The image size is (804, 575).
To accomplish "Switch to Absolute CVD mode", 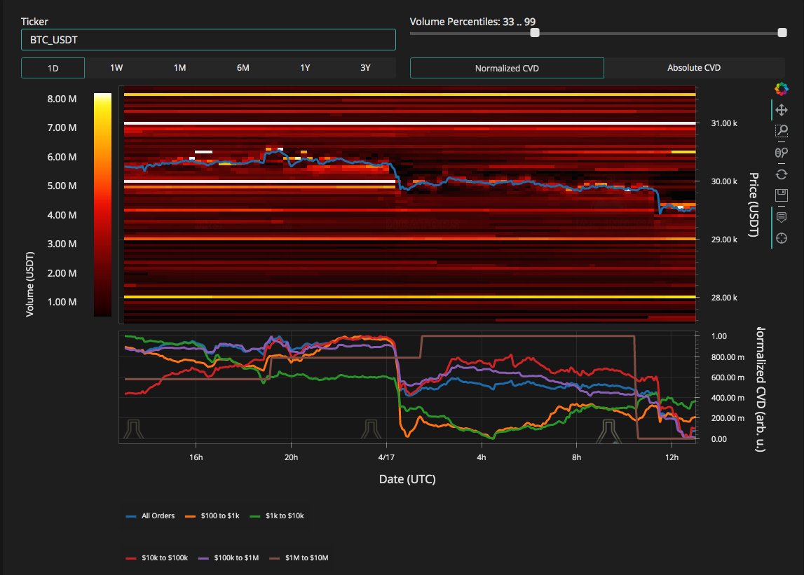I will point(693,68).
